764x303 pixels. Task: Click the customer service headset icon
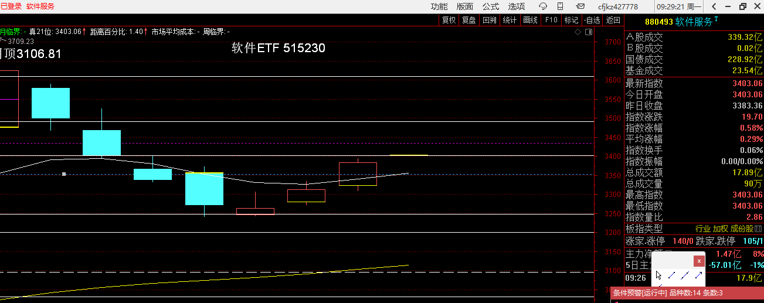point(543,6)
